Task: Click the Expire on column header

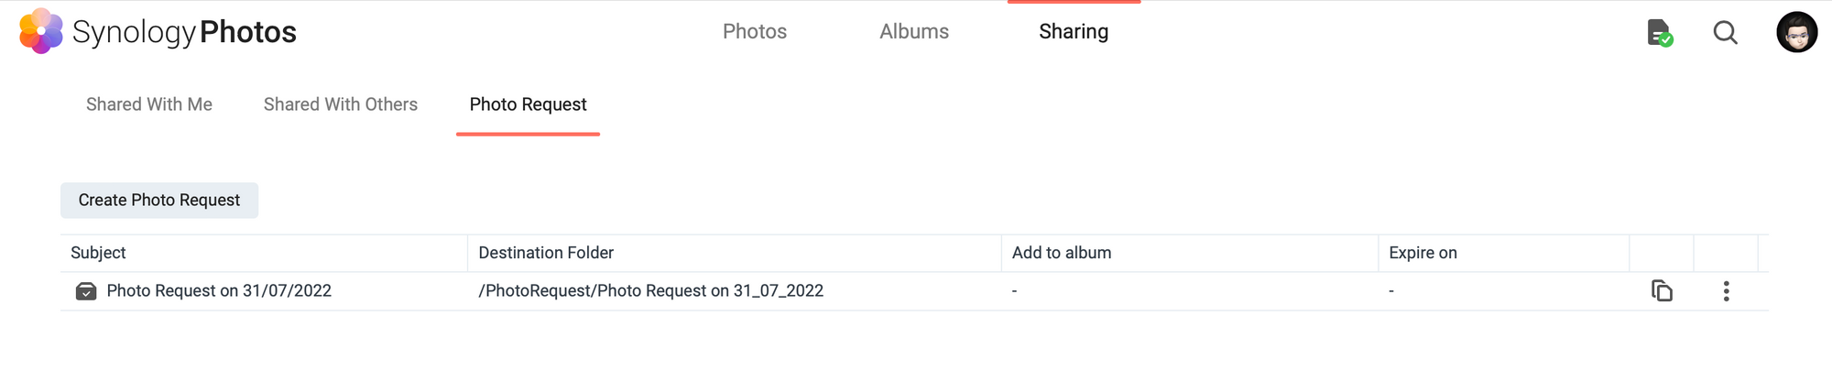Action: 1423,253
